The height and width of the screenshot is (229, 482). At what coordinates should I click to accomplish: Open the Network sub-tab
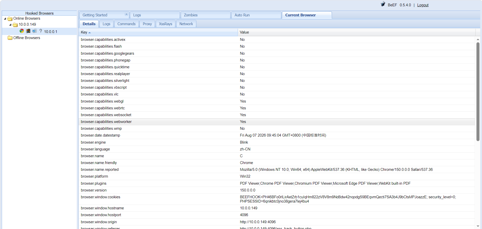tap(186, 24)
